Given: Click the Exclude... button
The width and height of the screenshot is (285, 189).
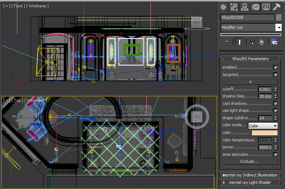Looking at the screenshot, I should point(250,162).
